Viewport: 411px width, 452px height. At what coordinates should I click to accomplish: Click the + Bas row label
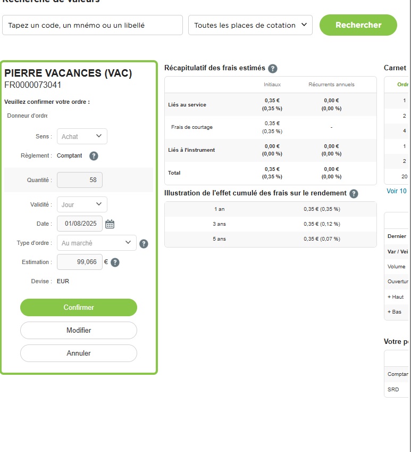tap(394, 312)
